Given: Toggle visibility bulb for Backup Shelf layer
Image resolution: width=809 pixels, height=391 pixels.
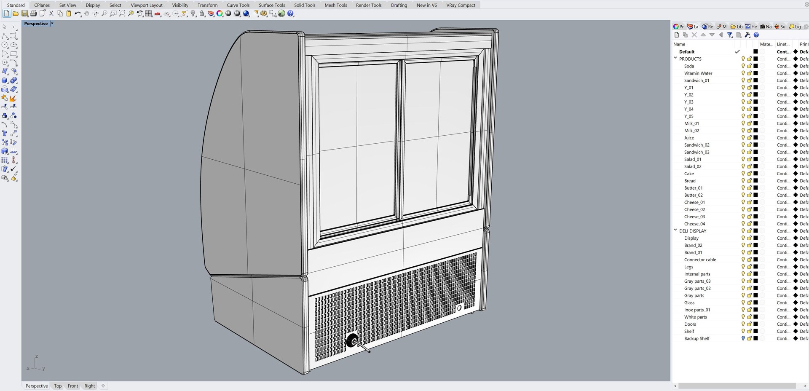Looking at the screenshot, I should click(x=743, y=338).
